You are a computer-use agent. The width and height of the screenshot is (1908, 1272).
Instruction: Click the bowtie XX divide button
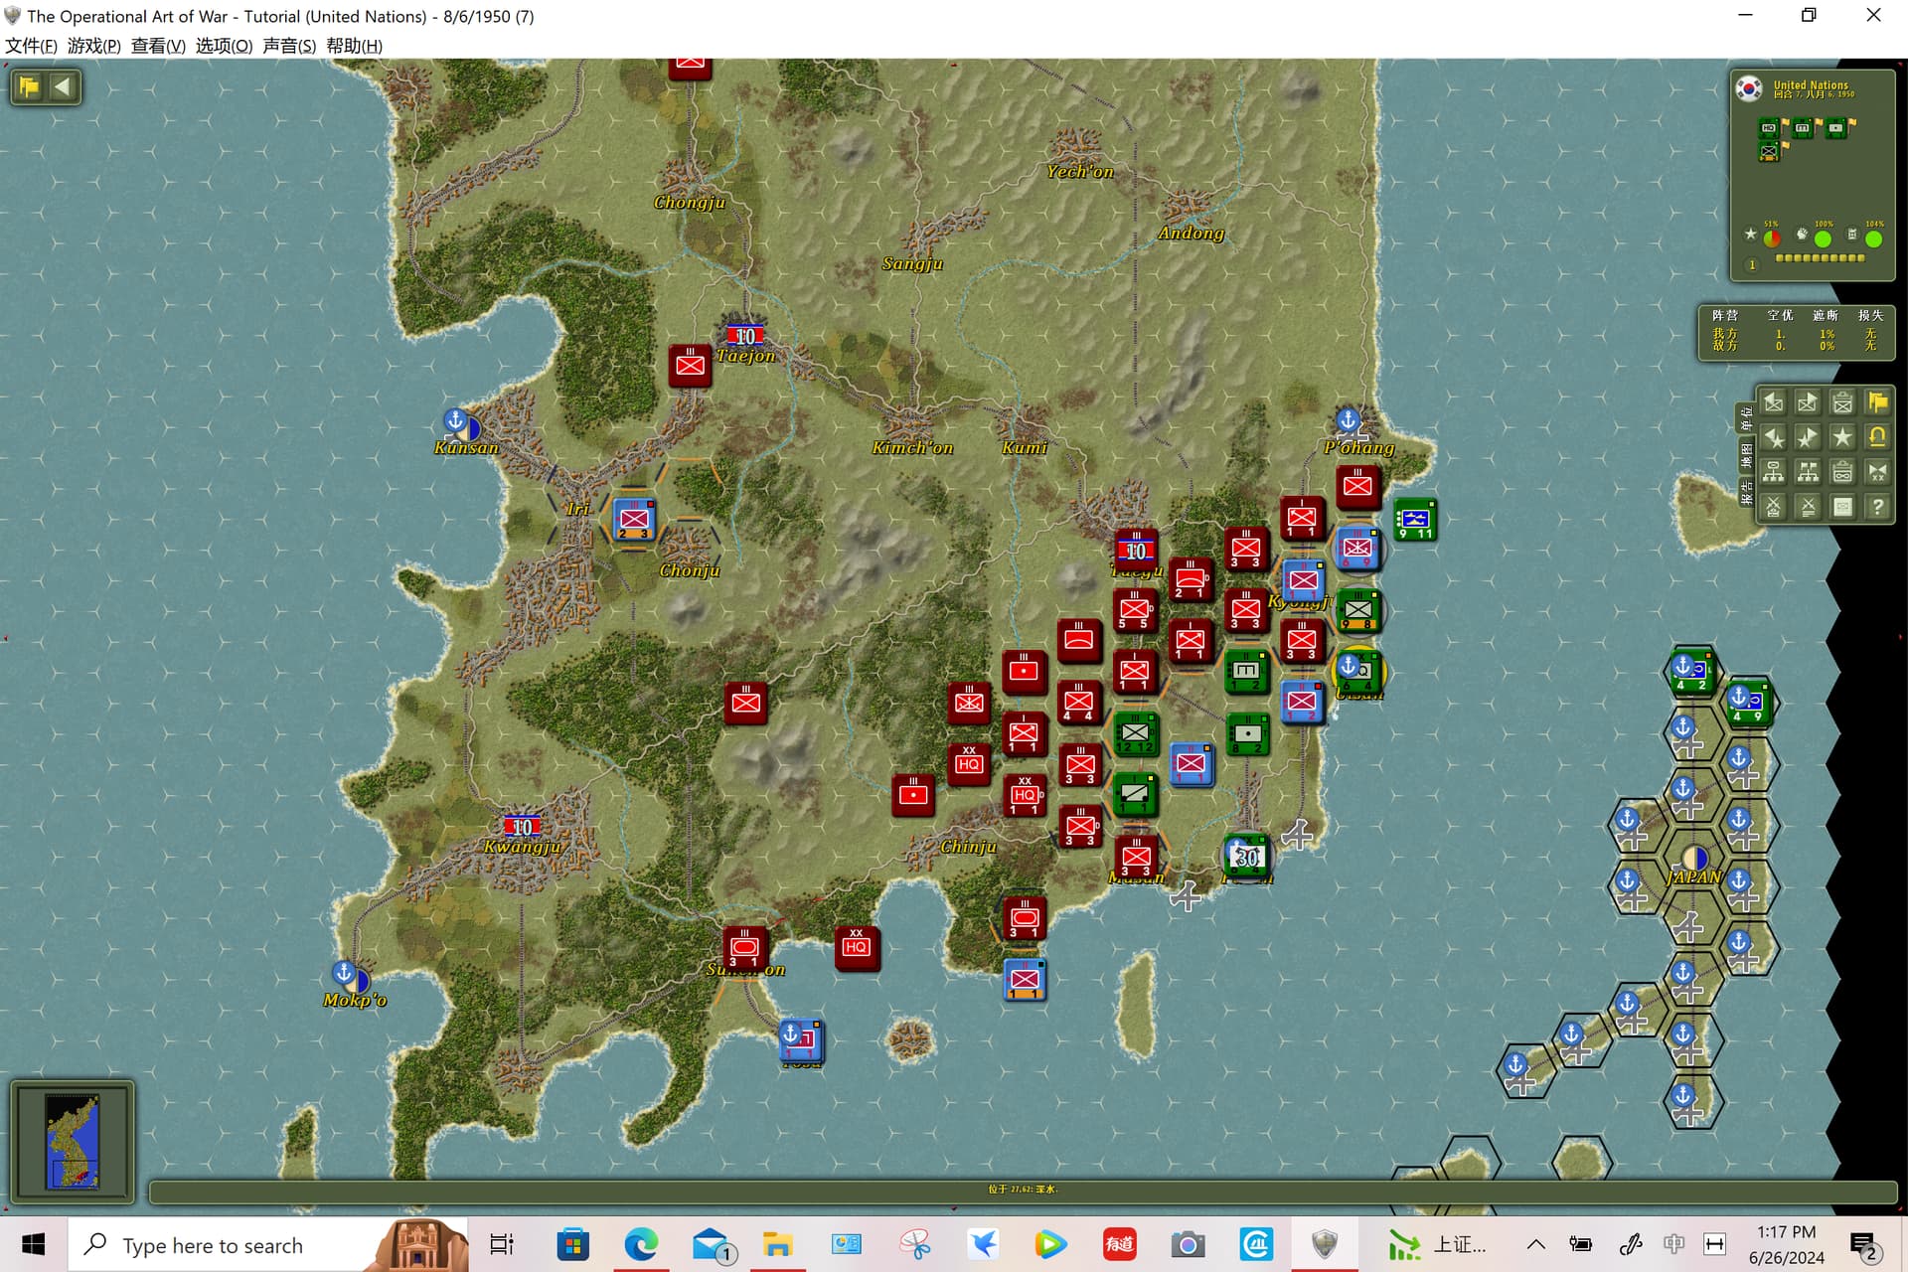[1877, 472]
